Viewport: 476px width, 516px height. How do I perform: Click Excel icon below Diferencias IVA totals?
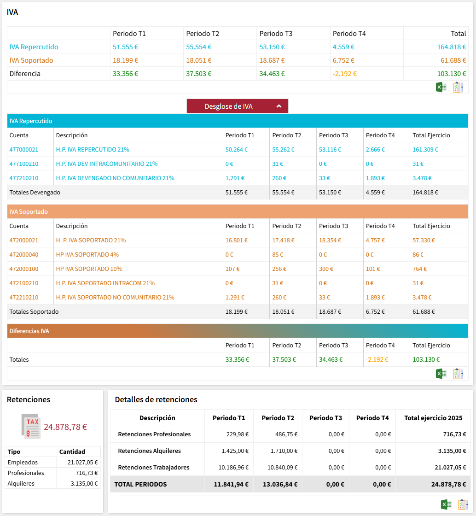[x=441, y=374]
